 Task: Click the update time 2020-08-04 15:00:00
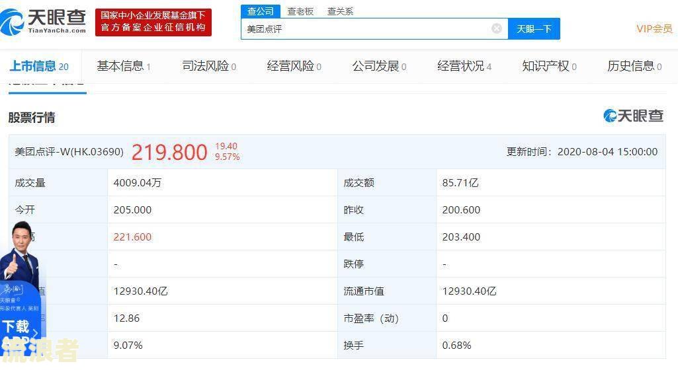(x=607, y=152)
